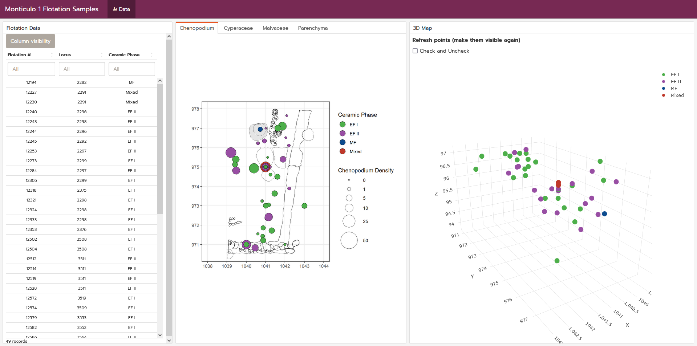The width and height of the screenshot is (697, 346).
Task: Click the 49 records status text
Action: pyautogui.click(x=16, y=341)
